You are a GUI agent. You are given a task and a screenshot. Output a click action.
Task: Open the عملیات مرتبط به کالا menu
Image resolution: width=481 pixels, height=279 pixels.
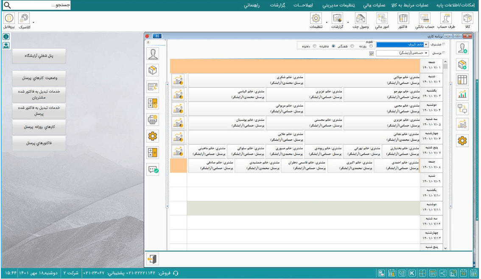409,5
